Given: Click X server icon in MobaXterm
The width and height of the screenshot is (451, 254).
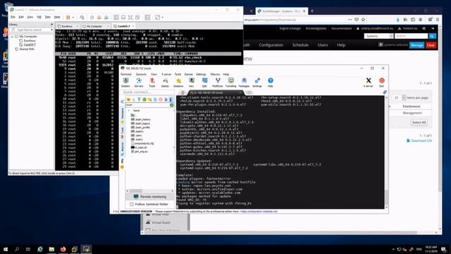Looking at the screenshot, I should coord(369,82).
